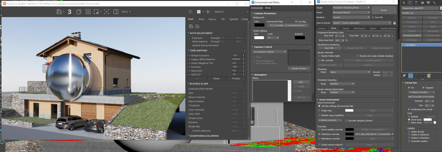This screenshot has width=442, height=152.
Task: Enable Render hidden lights checkbox
Action: [x=319, y=56]
